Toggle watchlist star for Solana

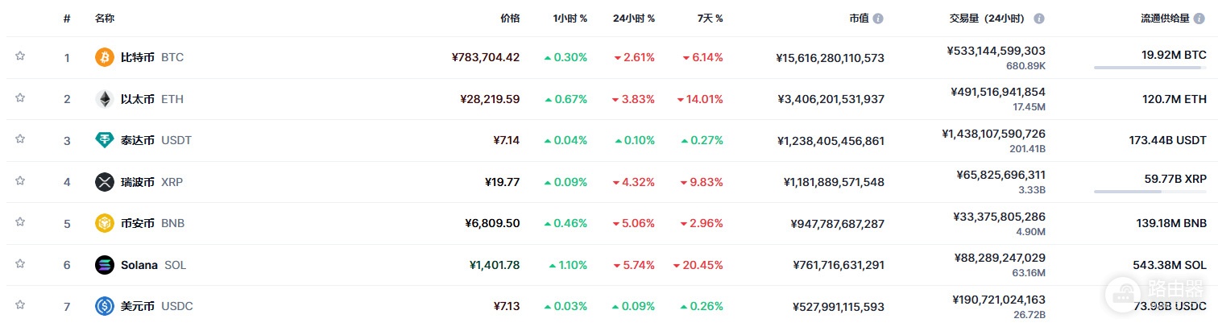(20, 263)
